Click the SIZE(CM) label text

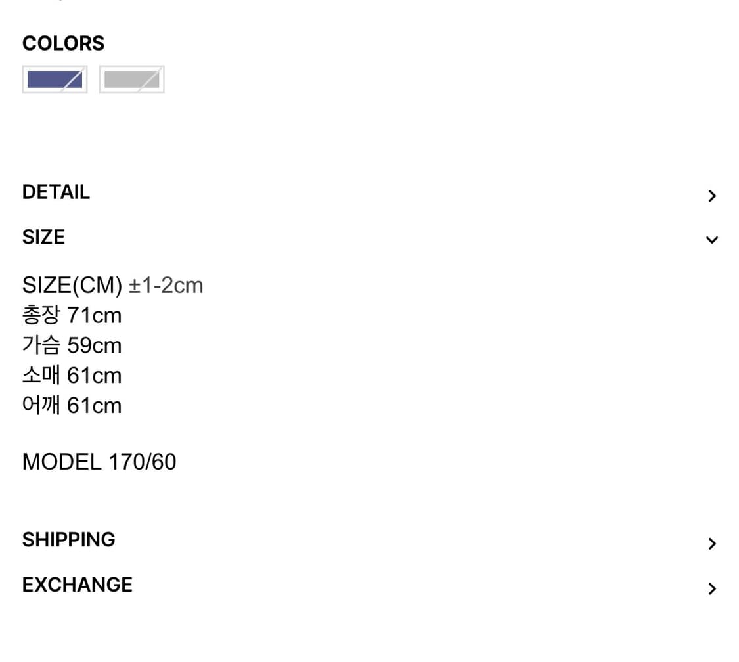(x=72, y=286)
